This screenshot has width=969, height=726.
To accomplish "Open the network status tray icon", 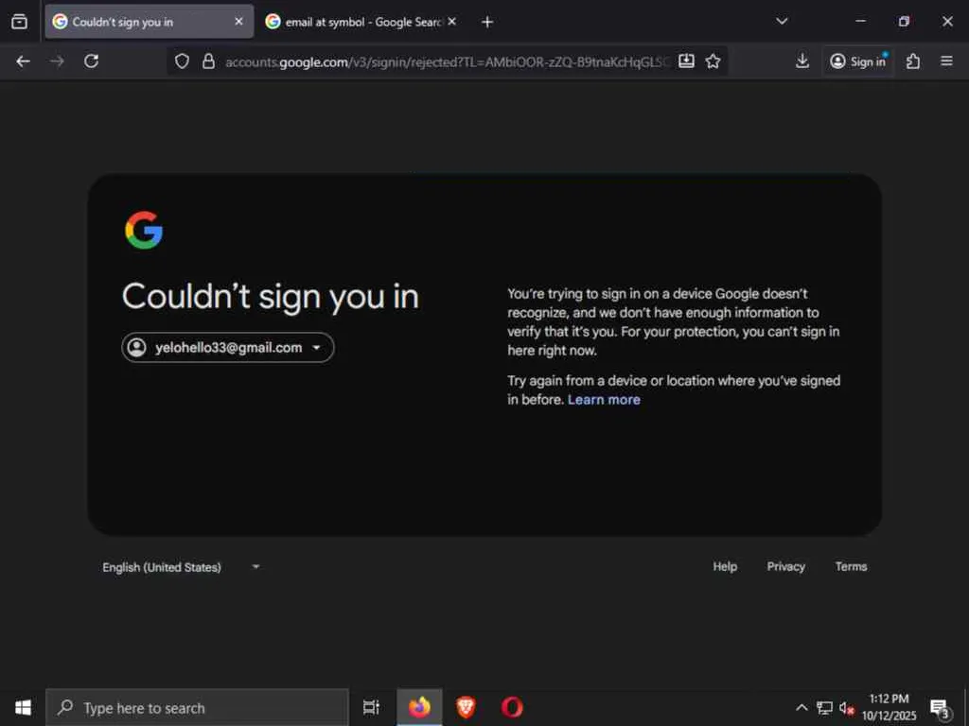I will [824, 707].
